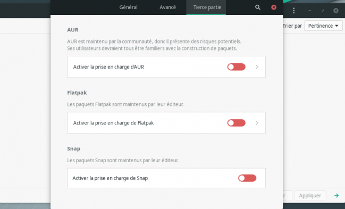
Task: Close the background package manager window
Action: (336, 10)
